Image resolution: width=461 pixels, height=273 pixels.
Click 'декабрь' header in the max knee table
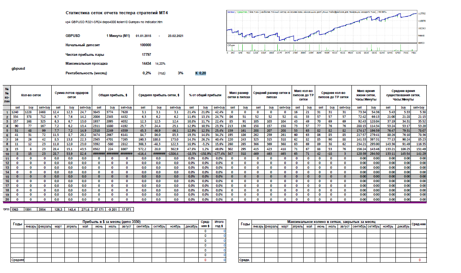[403, 227]
